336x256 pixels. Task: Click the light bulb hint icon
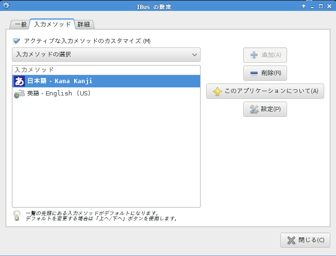tap(17, 216)
